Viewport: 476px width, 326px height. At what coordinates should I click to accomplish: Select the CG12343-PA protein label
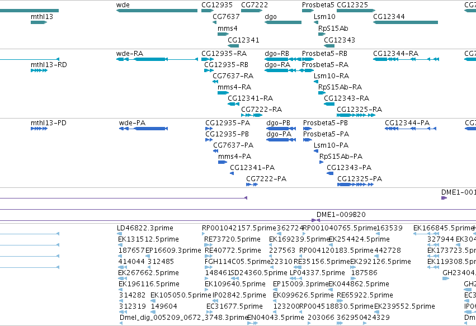[349, 168]
